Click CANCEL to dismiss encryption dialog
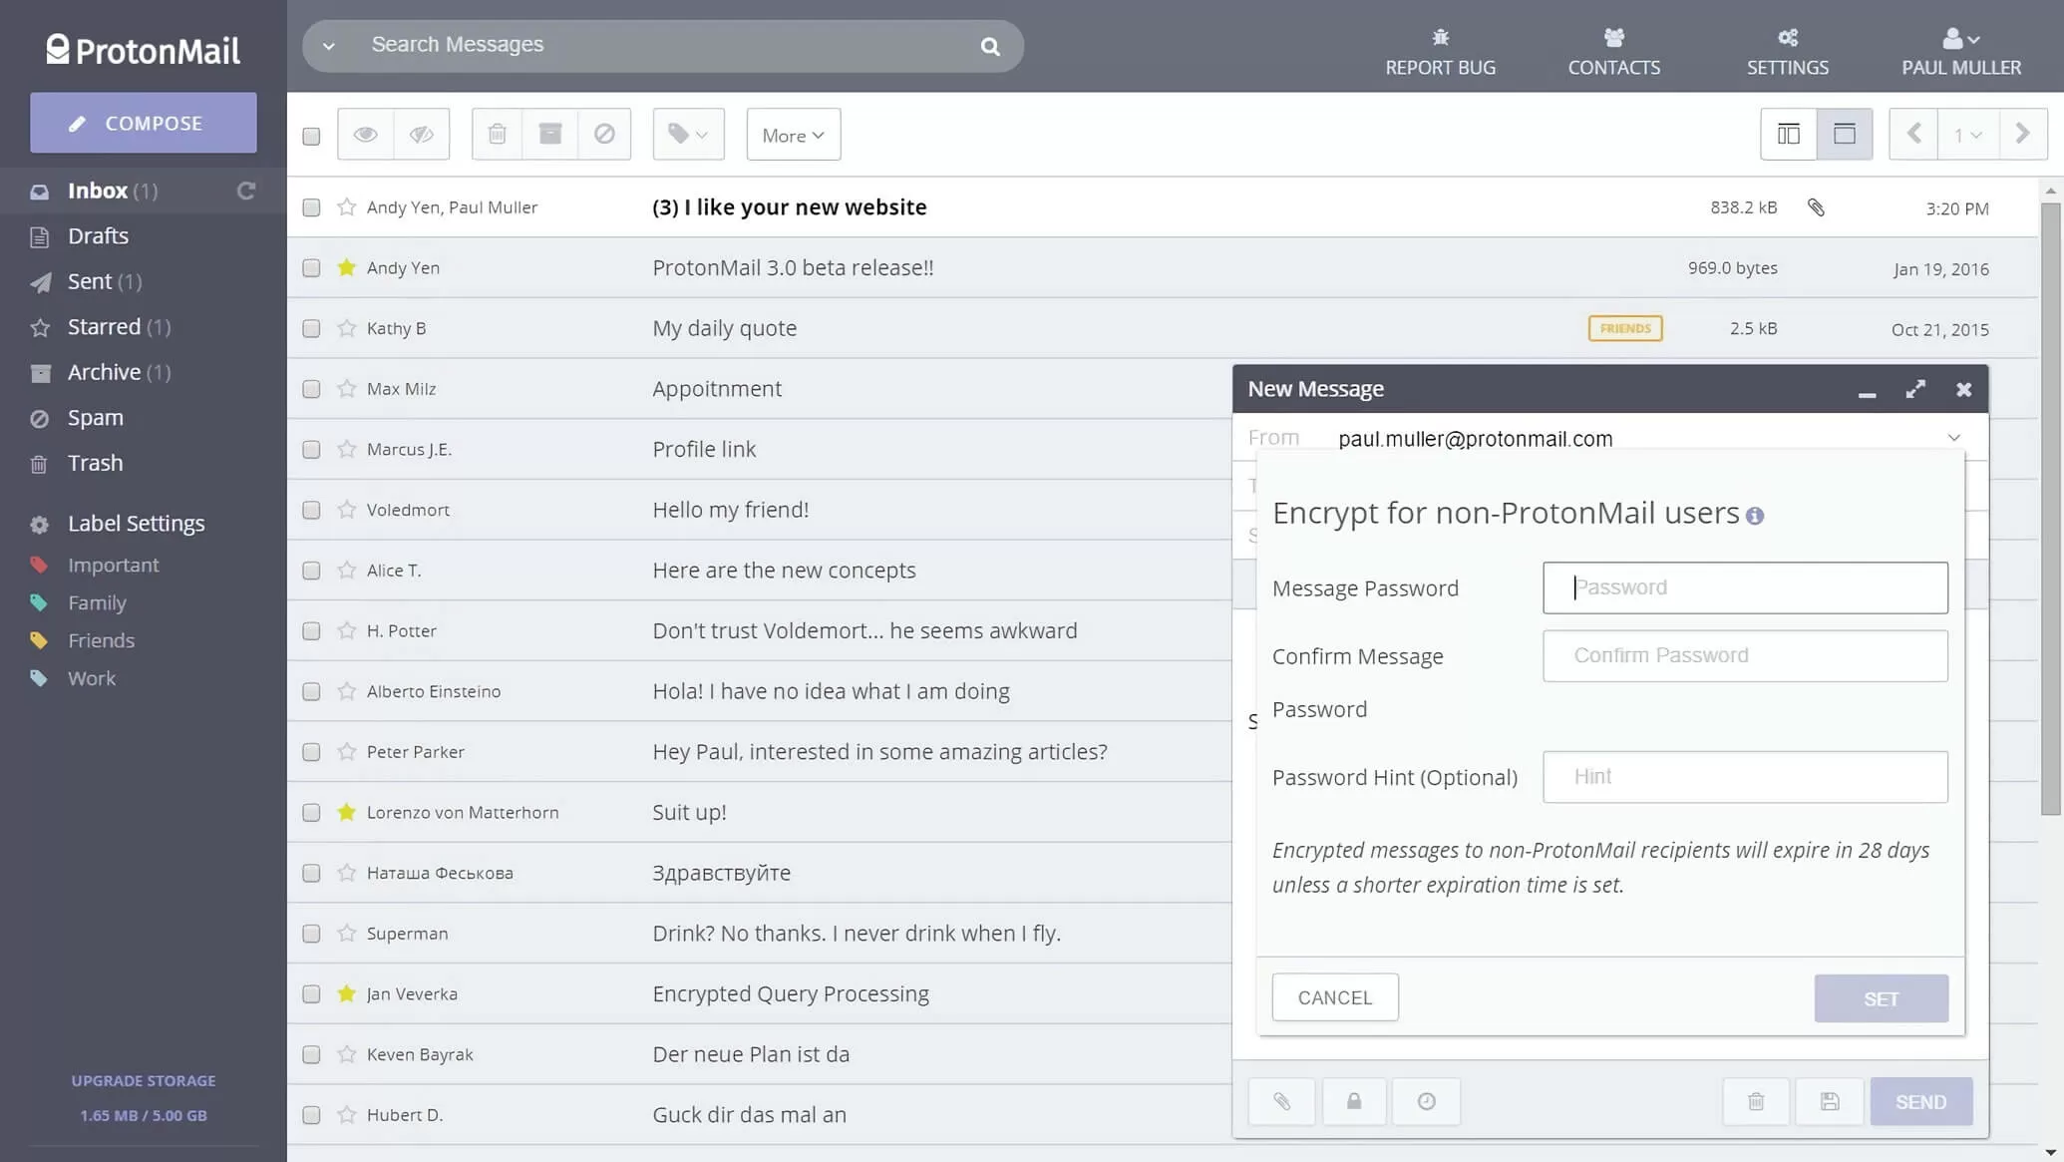 pos(1335,997)
